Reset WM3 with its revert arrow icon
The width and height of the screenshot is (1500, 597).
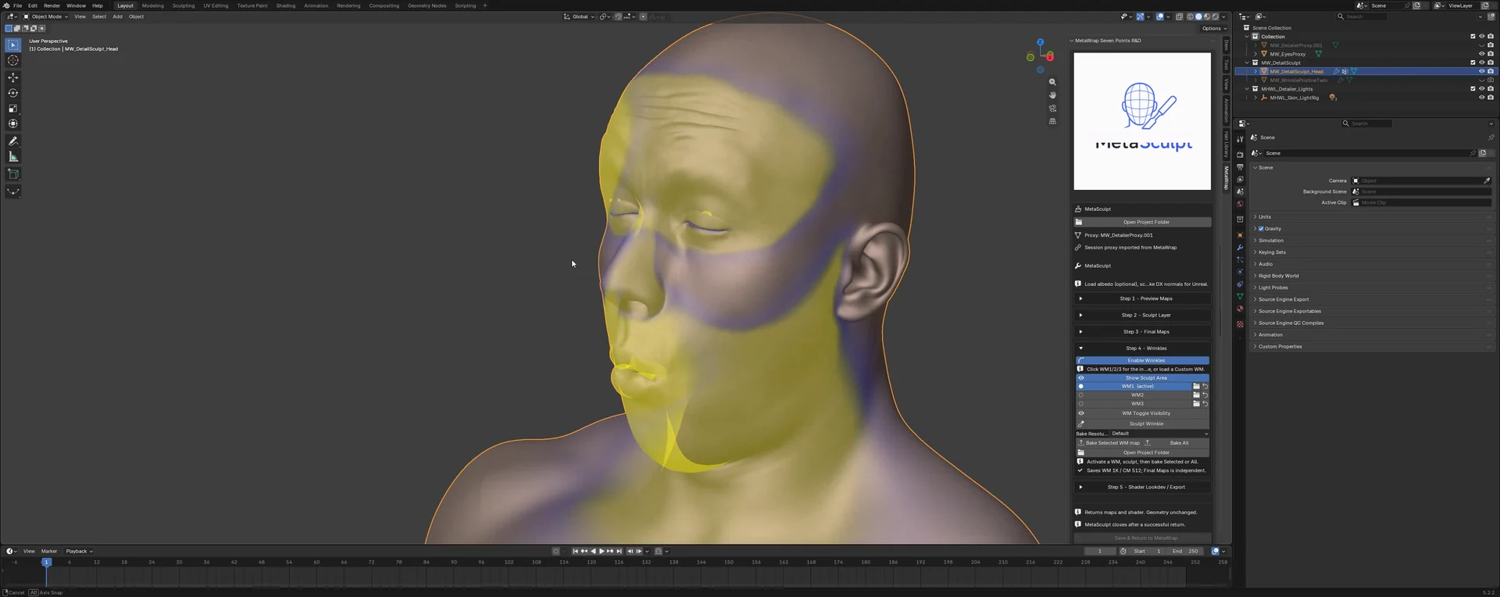click(1205, 404)
